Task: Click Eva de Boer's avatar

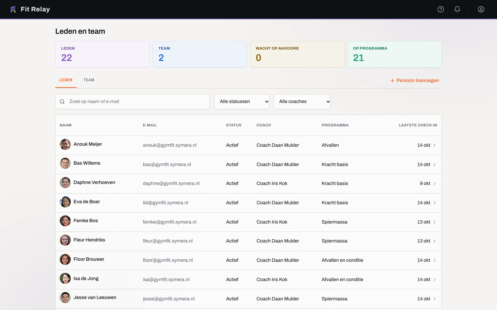Action: pyautogui.click(x=65, y=202)
